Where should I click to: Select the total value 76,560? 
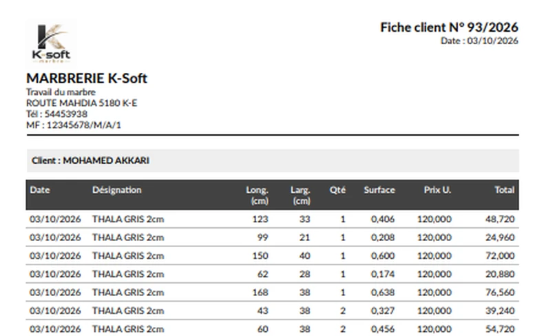pyautogui.click(x=500, y=293)
